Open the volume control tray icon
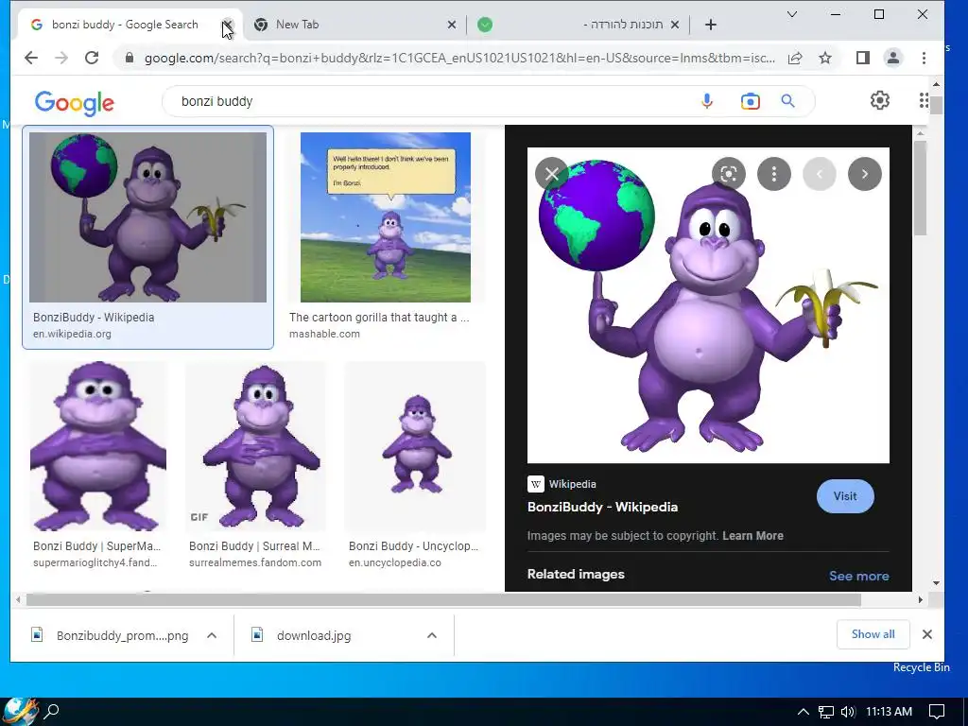 coord(848,712)
